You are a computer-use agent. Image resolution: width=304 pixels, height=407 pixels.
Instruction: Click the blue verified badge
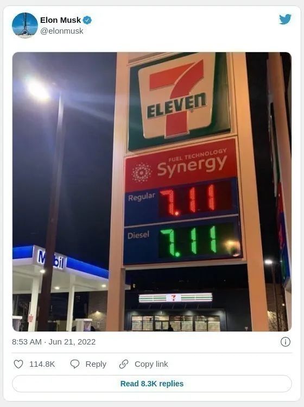(87, 20)
